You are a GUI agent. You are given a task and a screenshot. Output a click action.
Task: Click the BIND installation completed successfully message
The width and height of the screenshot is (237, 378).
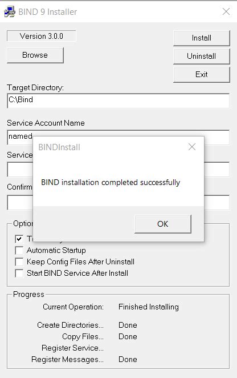pyautogui.click(x=111, y=183)
